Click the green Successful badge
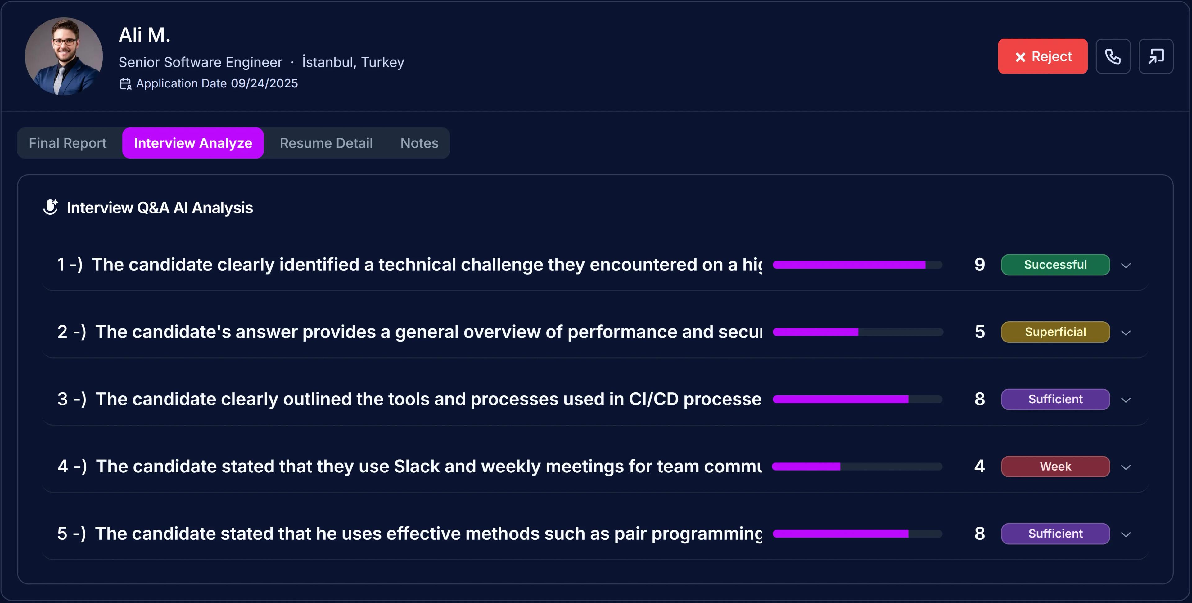The image size is (1192, 603). coord(1055,265)
